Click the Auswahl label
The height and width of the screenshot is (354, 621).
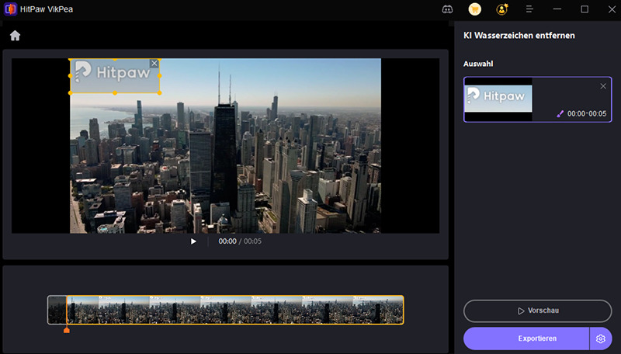pos(478,64)
